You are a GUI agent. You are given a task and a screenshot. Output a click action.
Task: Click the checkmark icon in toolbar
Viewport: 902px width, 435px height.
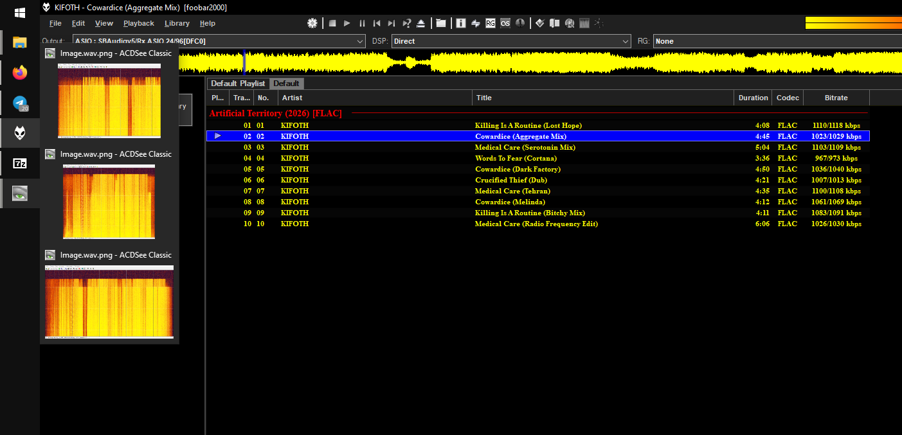pos(540,23)
